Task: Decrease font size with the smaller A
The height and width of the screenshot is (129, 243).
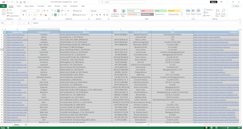Action: point(47,11)
